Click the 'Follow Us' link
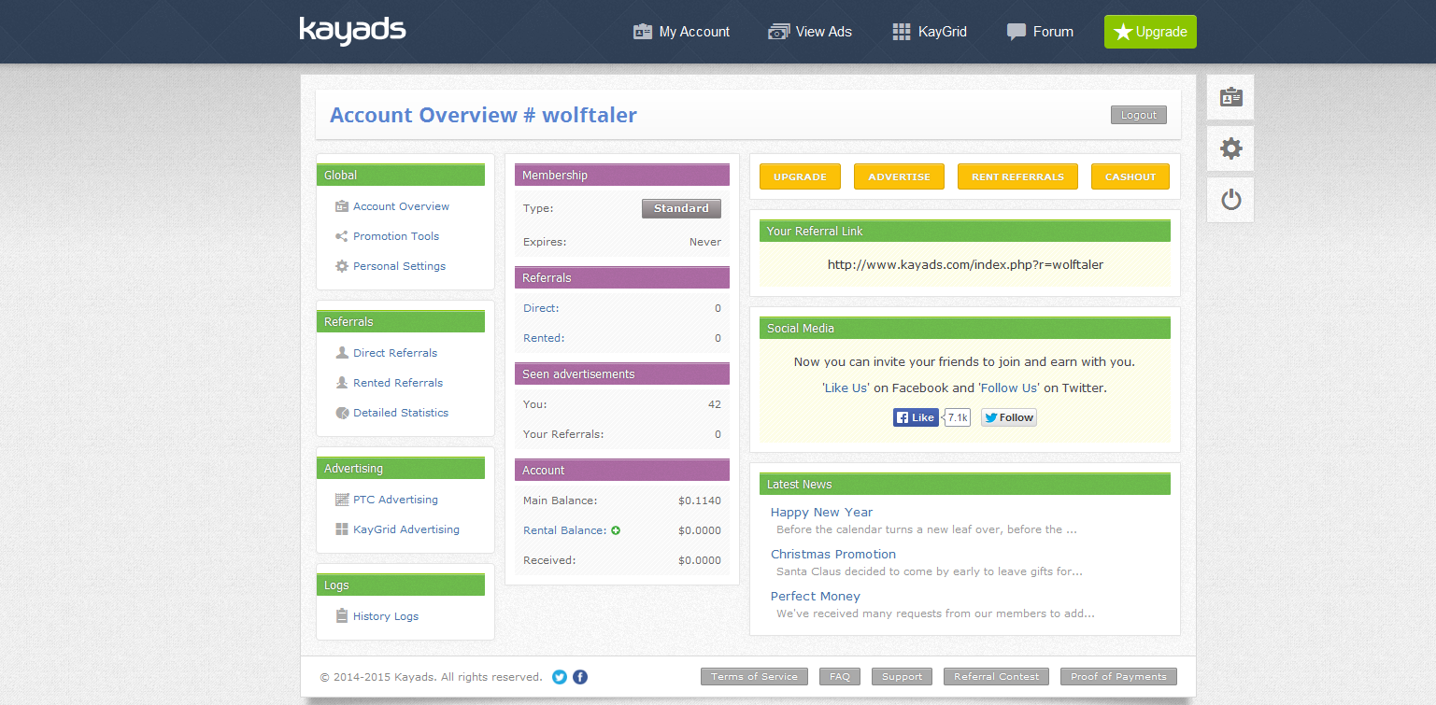This screenshot has height=705, width=1436. click(x=1009, y=388)
